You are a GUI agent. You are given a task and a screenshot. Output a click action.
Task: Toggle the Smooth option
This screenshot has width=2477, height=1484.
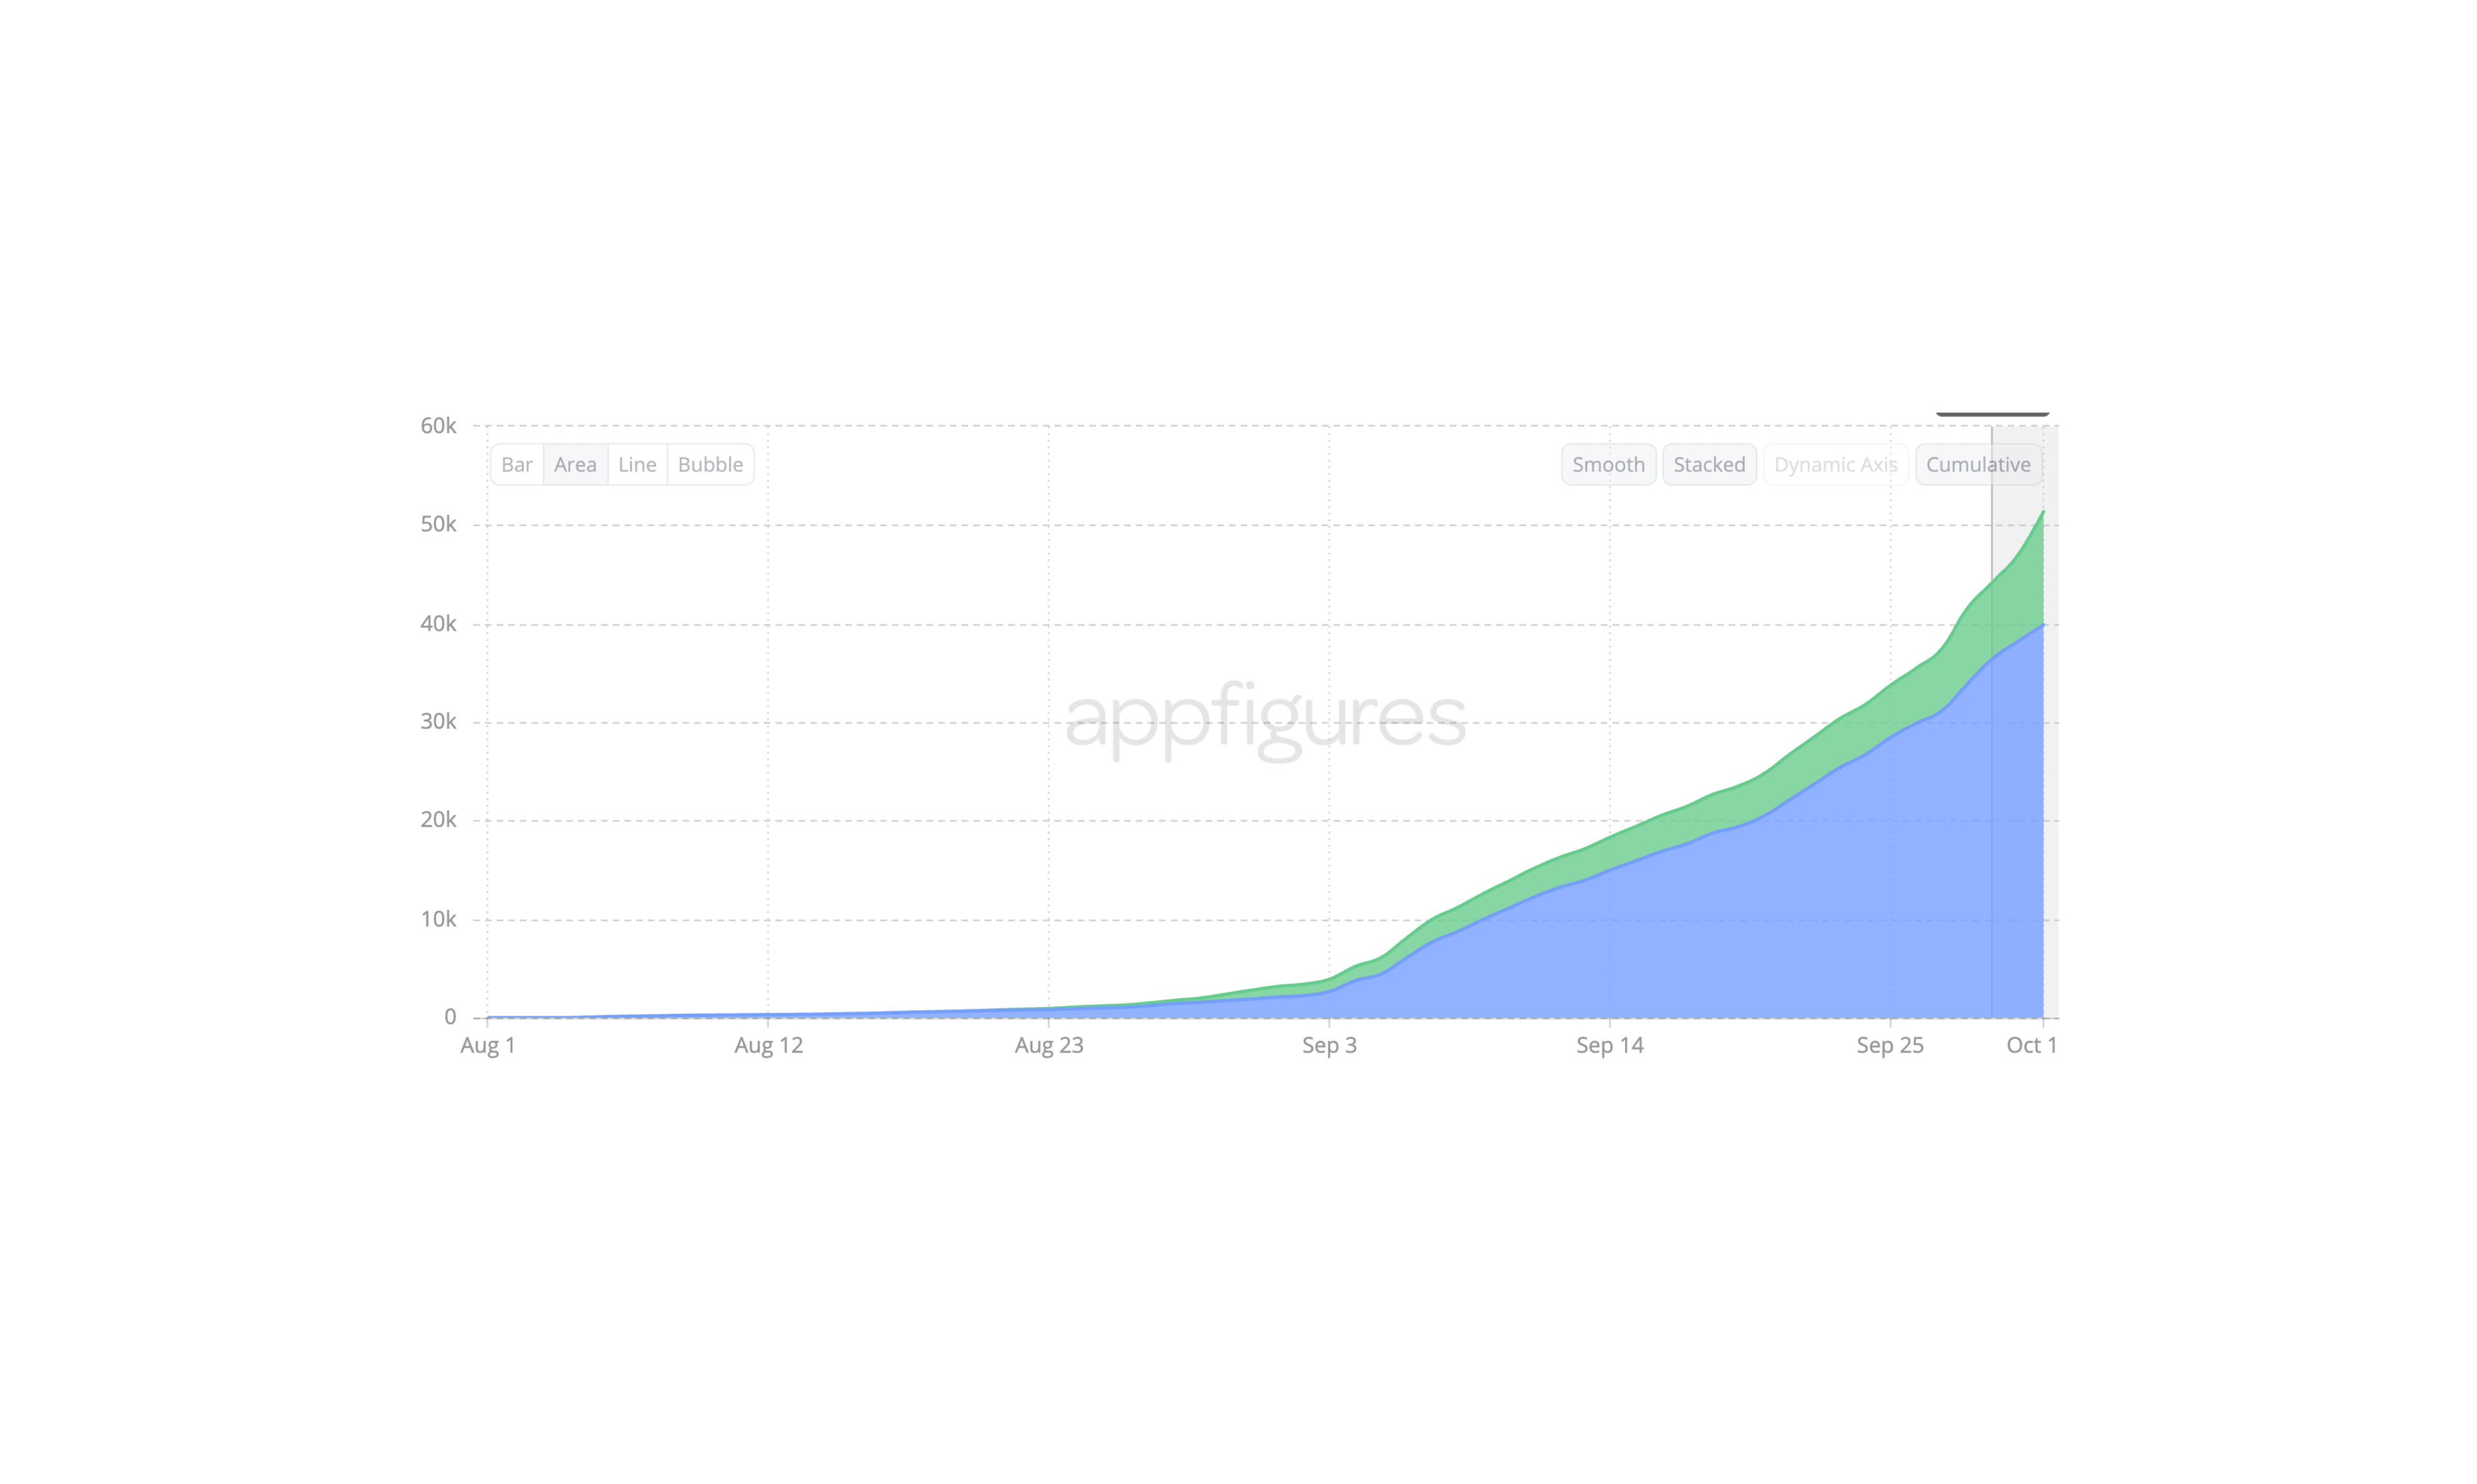1608,465
